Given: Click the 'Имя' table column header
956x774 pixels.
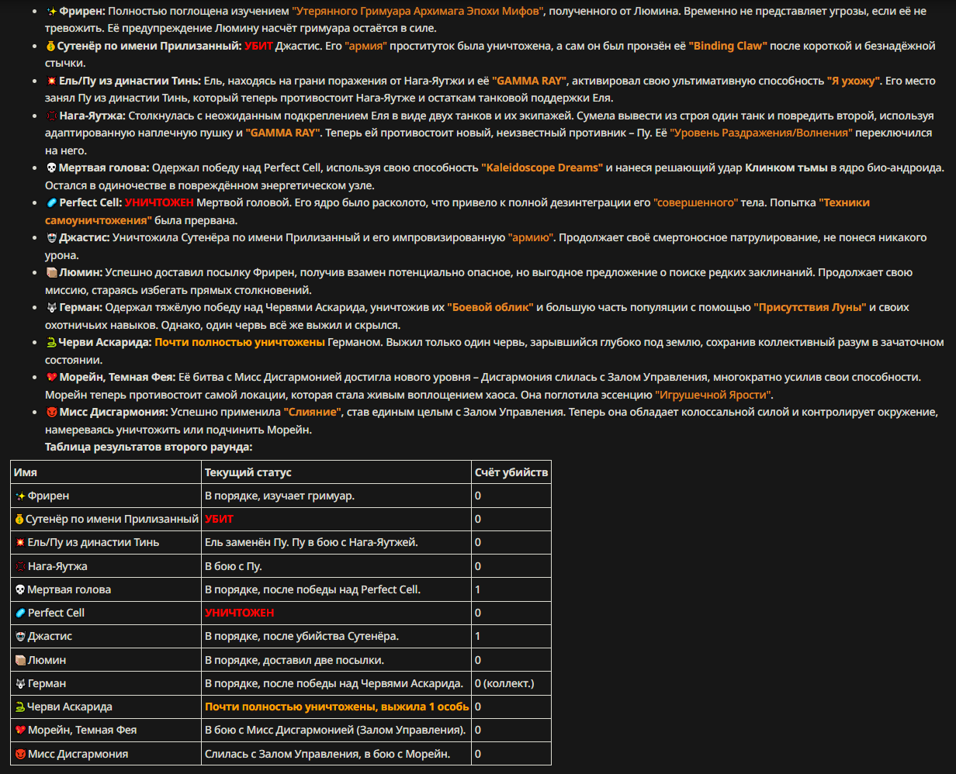Looking at the screenshot, I should coord(106,472).
